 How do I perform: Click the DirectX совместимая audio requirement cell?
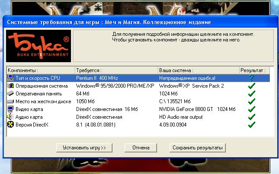pos(99,117)
